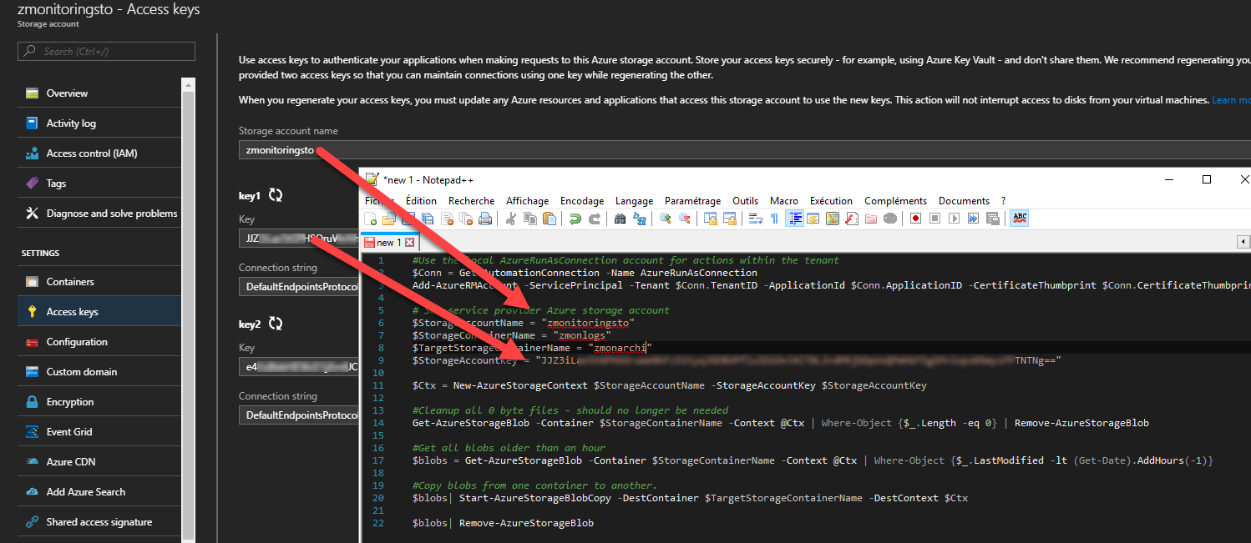
Task: Click the tab bar scroll-left arrow
Action: click(x=1243, y=242)
